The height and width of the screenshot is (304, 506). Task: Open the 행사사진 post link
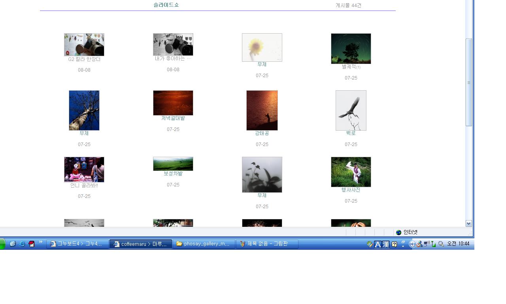pyautogui.click(x=351, y=190)
